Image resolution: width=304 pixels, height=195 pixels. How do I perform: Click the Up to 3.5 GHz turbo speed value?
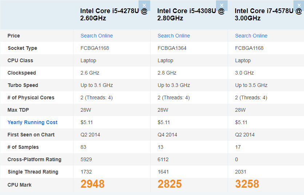251,85
